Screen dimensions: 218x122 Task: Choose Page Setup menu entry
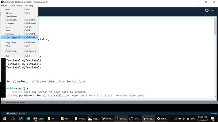[x=19, y=43]
